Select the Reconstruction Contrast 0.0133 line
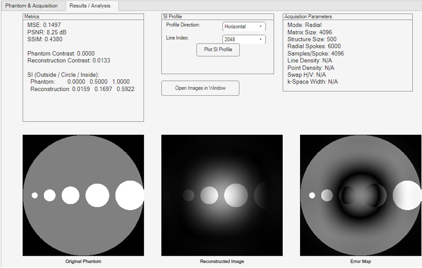Viewport: 422px width, 268px height. coord(69,60)
